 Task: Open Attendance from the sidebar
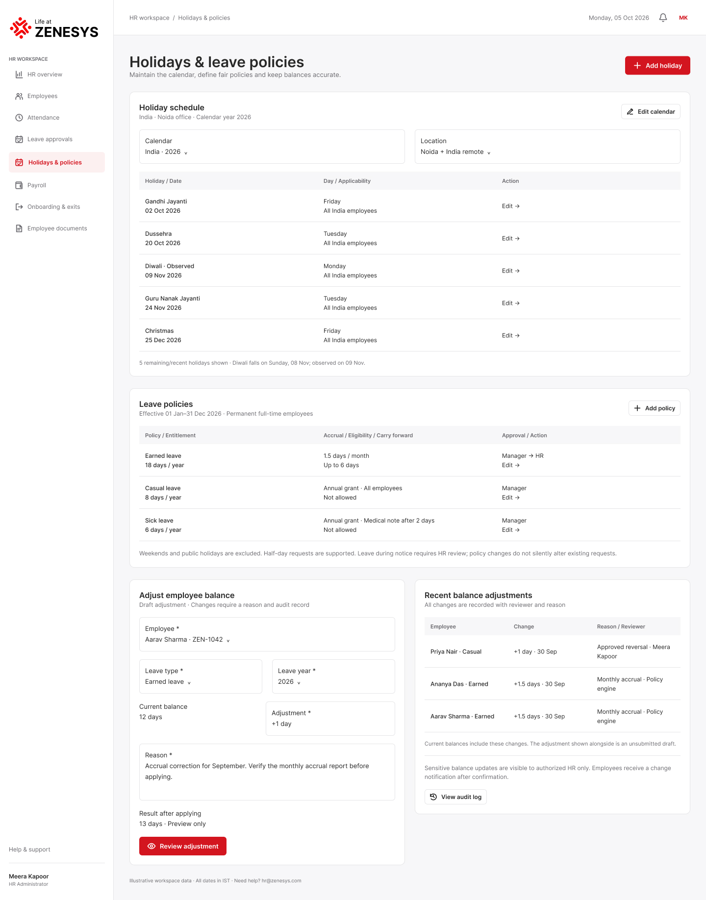tap(57, 118)
